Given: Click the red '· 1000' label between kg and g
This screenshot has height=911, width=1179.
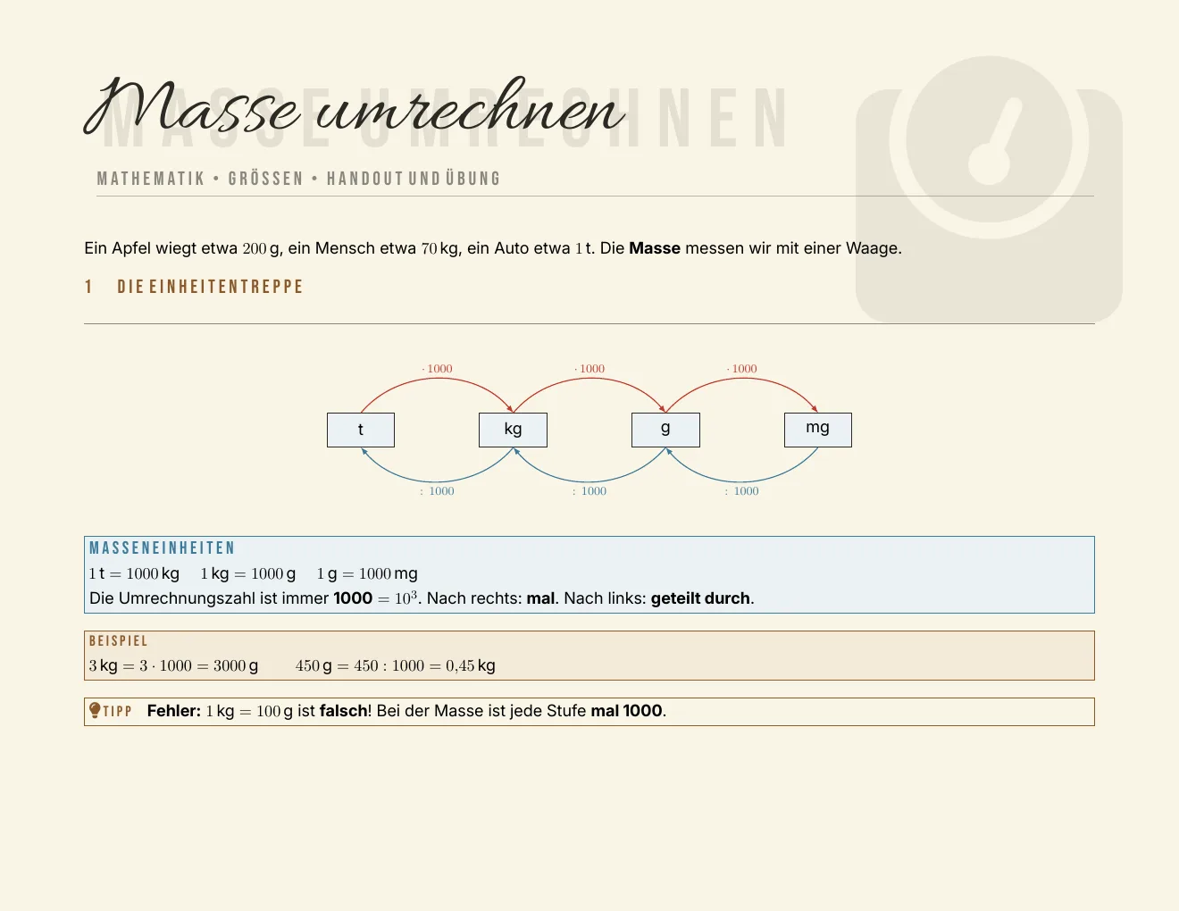Looking at the screenshot, I should [589, 369].
